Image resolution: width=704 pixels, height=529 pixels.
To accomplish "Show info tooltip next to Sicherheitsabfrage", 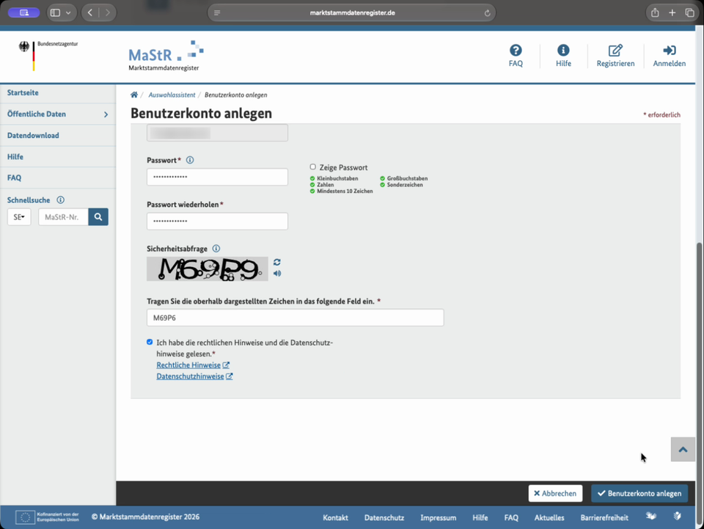I will [216, 248].
